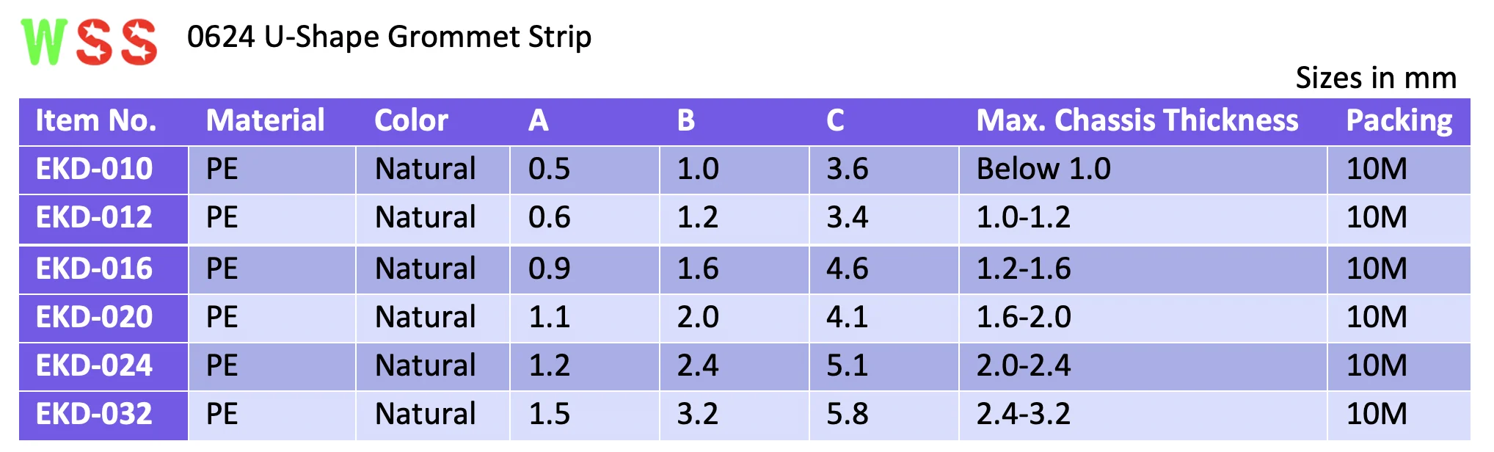
Task: Click the EKD-032 item number
Action: tap(95, 415)
